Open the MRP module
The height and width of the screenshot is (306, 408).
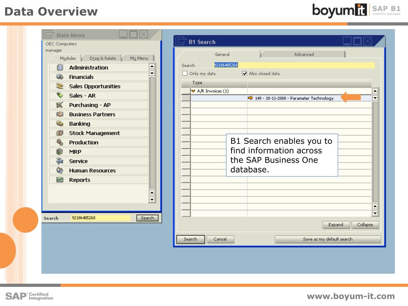point(99,152)
